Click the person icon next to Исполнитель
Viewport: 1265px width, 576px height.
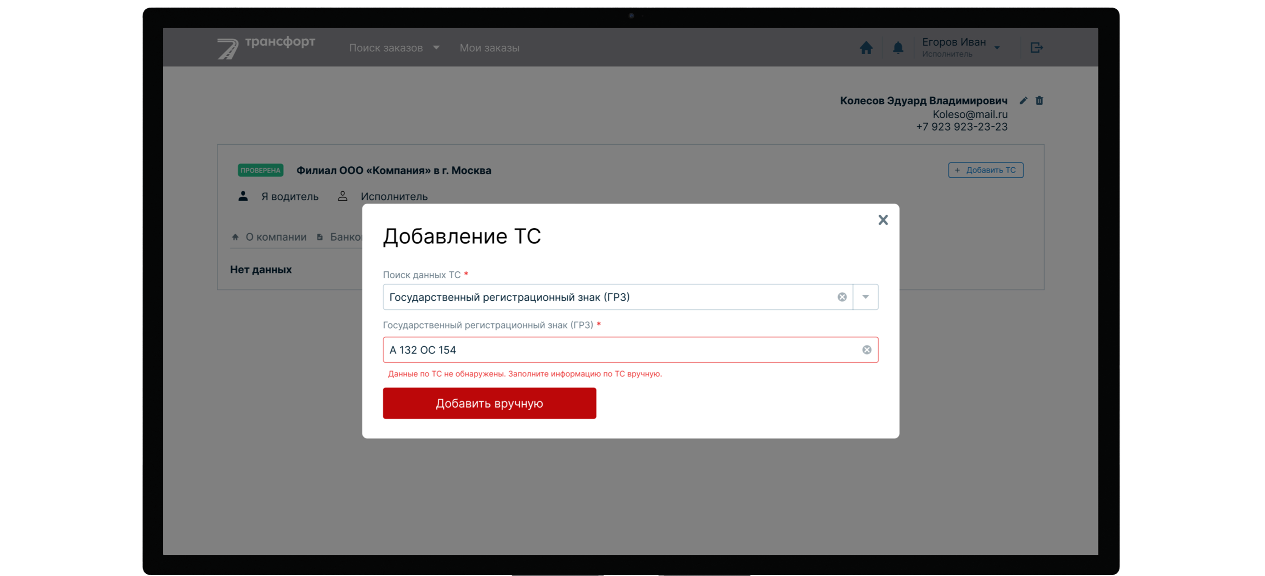tap(343, 196)
